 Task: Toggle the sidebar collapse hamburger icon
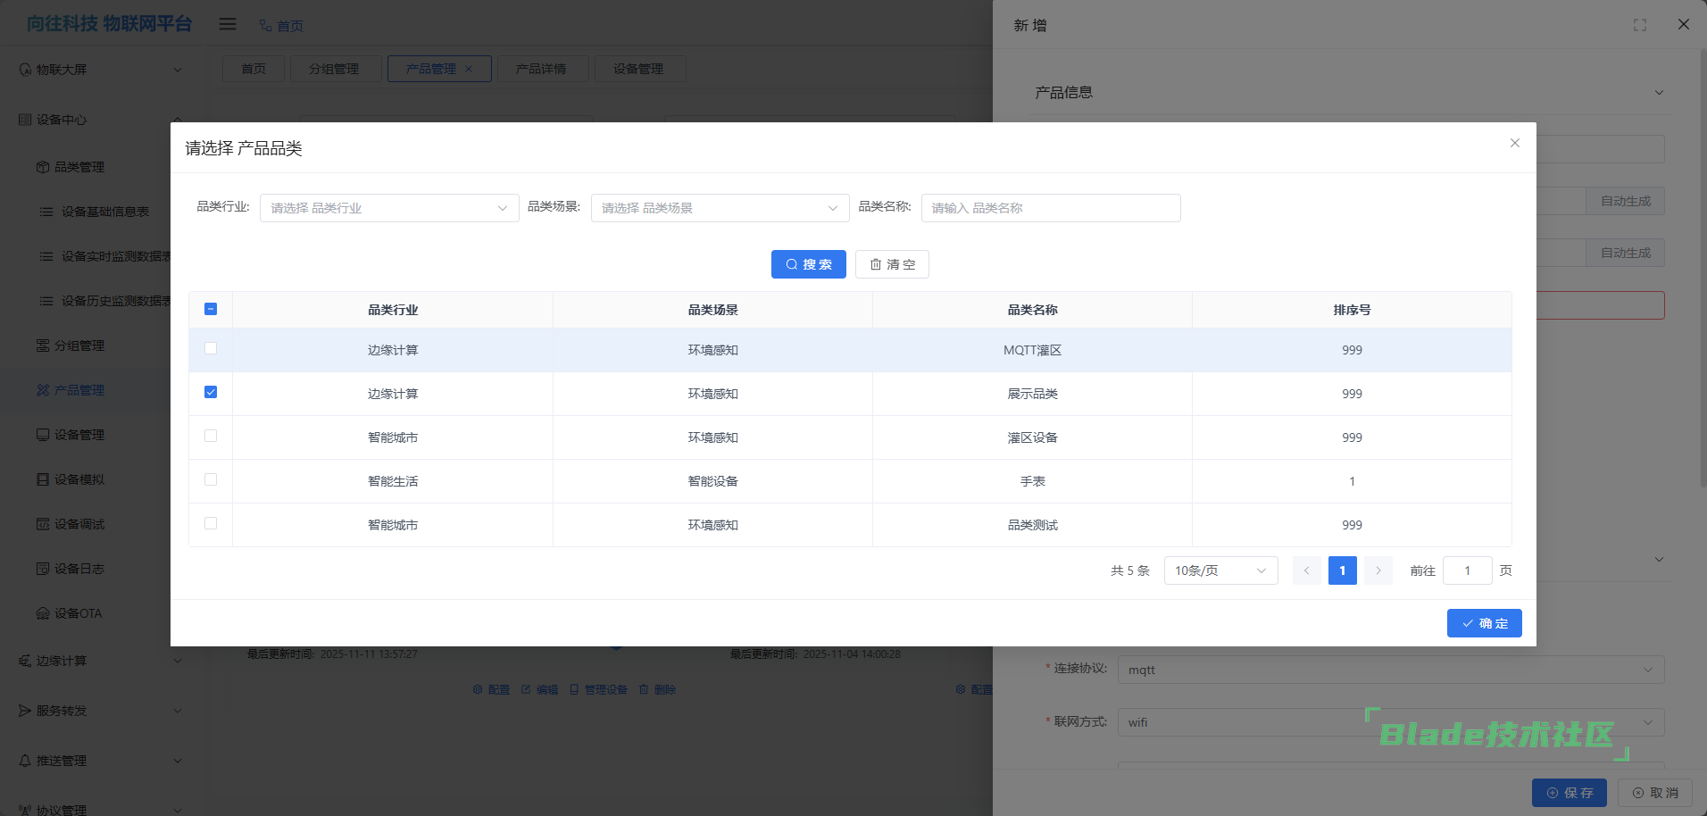point(228,24)
